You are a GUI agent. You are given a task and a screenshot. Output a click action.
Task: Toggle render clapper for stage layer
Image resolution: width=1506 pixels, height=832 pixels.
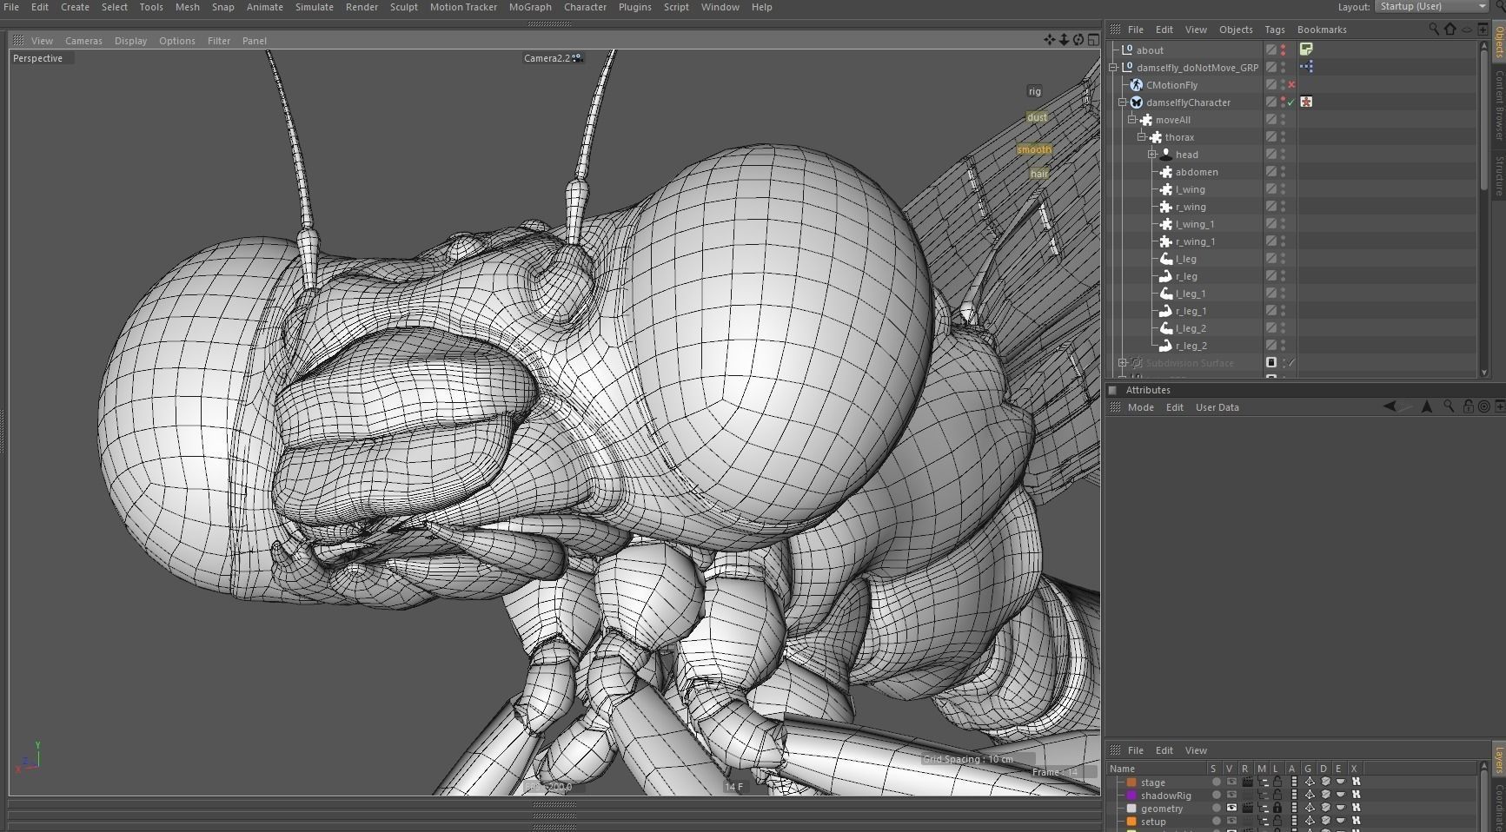(x=1247, y=782)
